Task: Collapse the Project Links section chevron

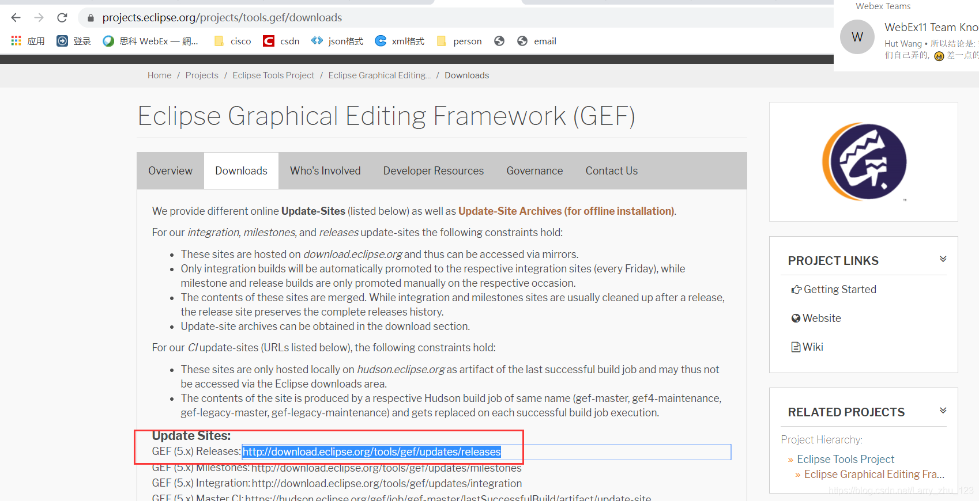Action: point(943,259)
